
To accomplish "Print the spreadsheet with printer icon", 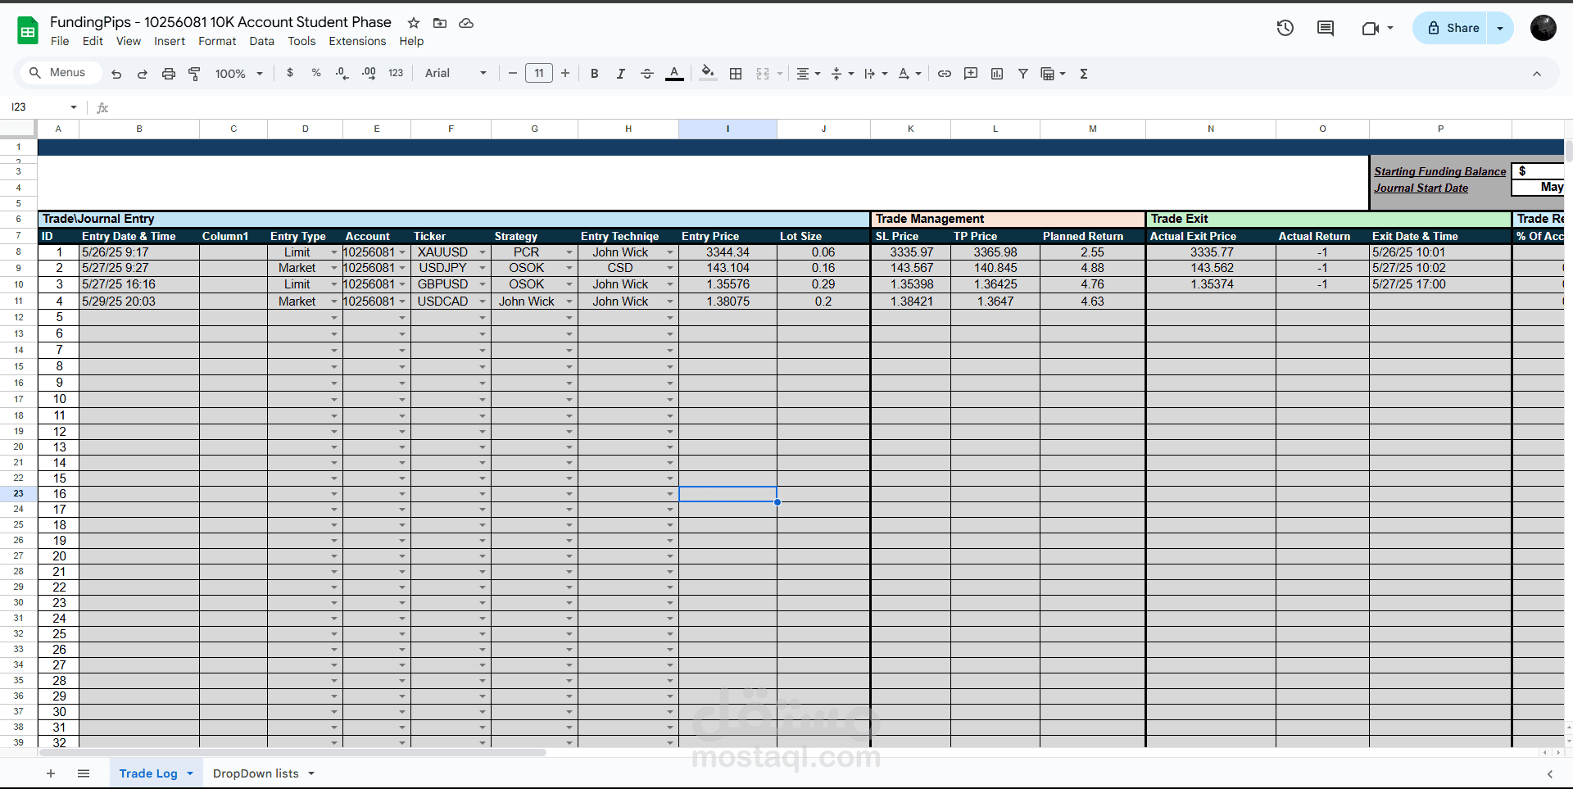I will coord(169,74).
